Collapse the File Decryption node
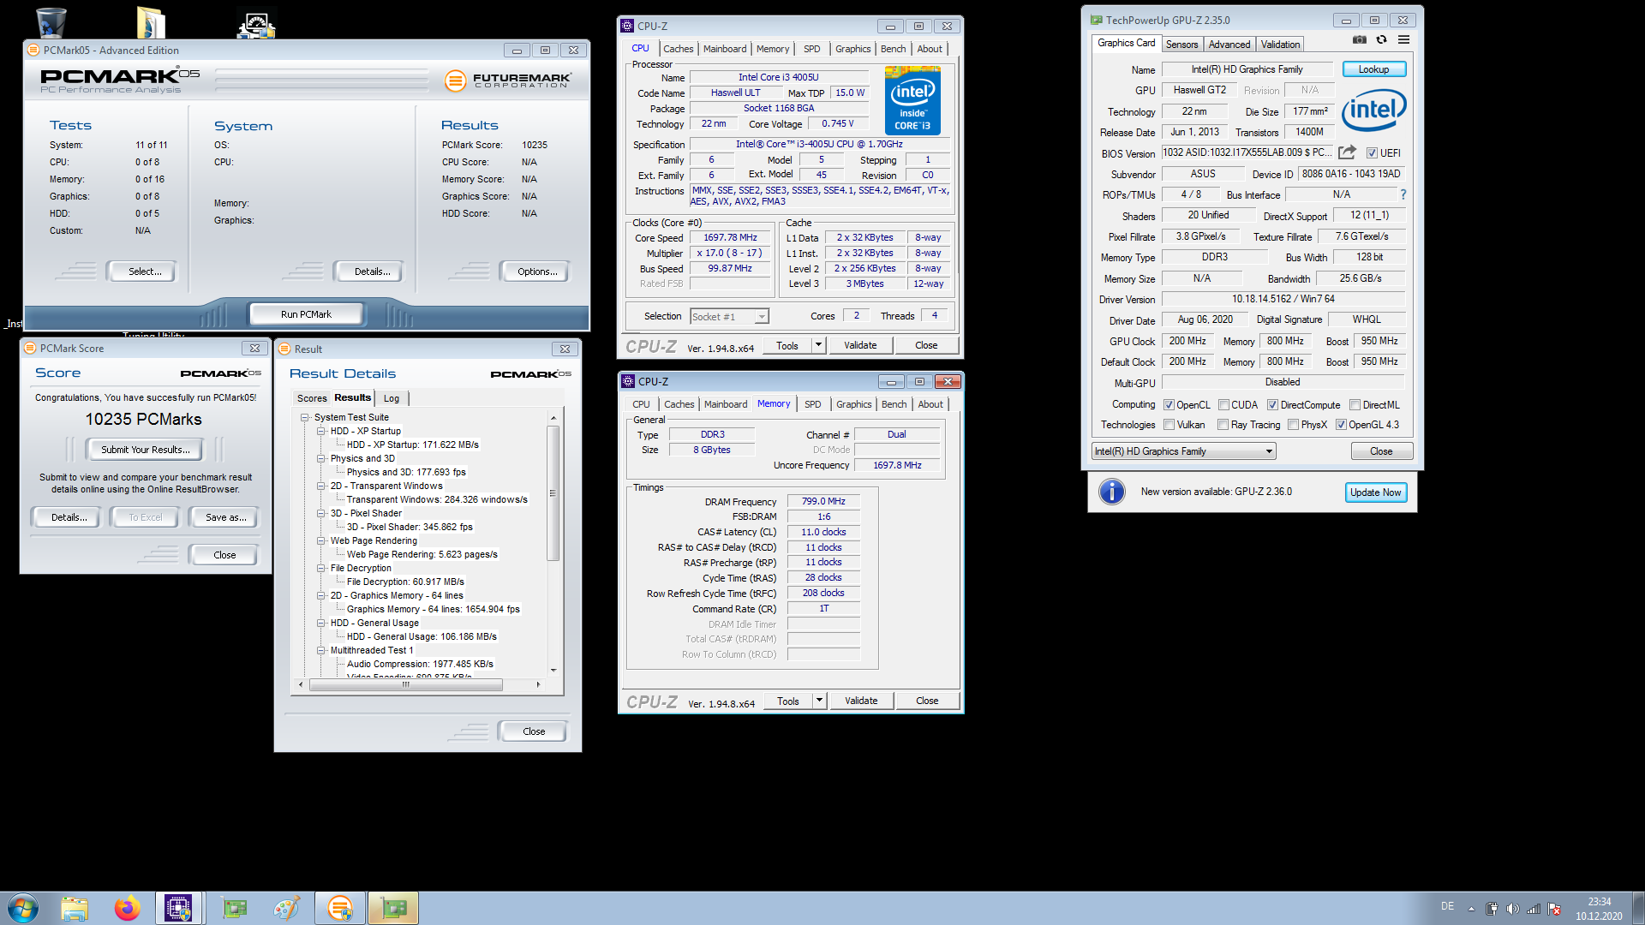The height and width of the screenshot is (925, 1645). point(320,569)
